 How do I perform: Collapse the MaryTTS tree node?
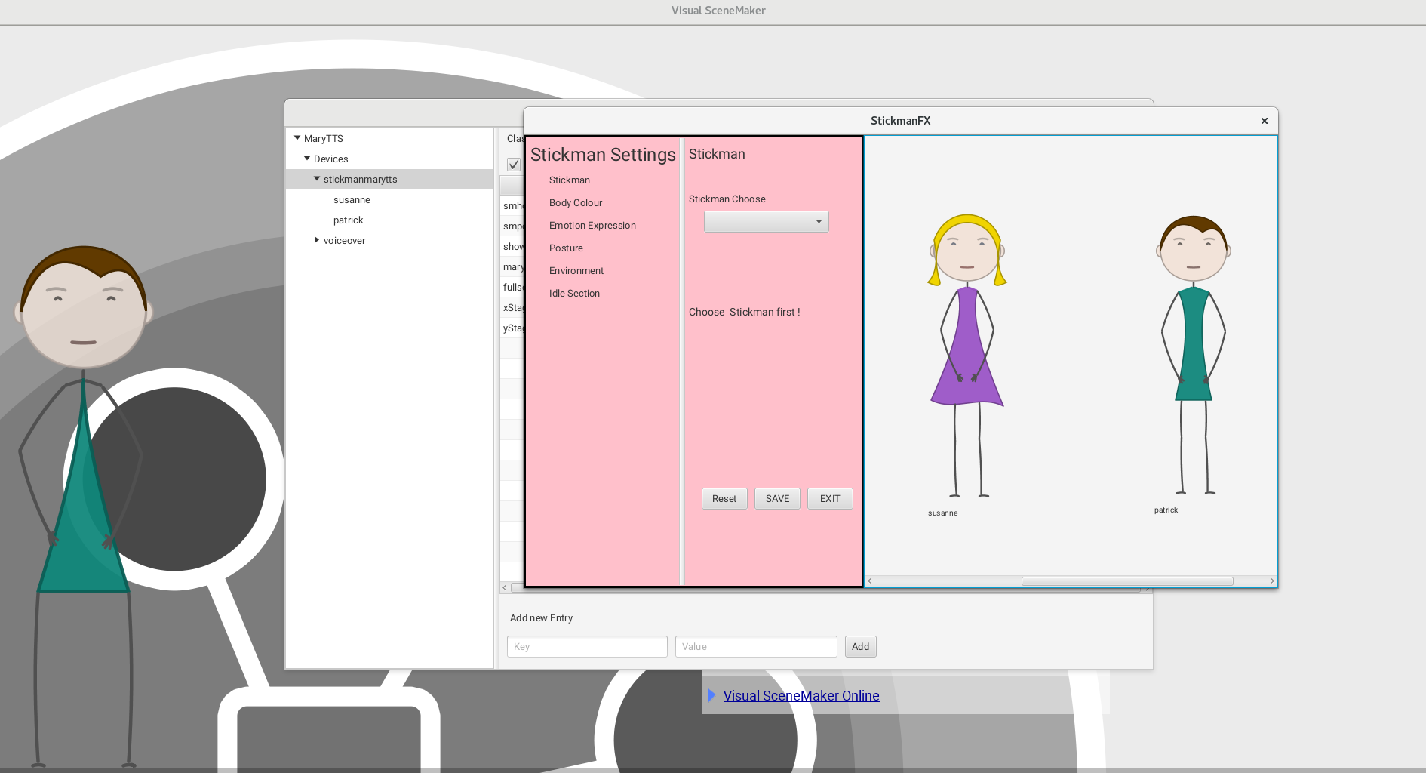tap(297, 138)
